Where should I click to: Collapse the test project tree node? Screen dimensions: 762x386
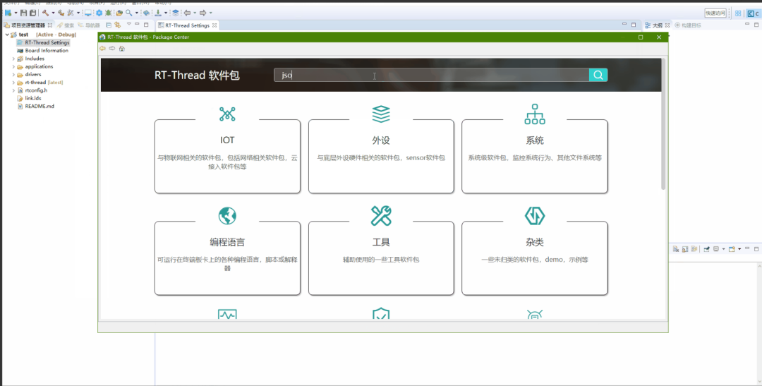(x=6, y=35)
